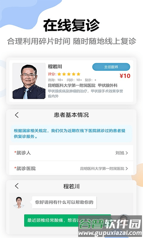The height and width of the screenshot is (238, 143).
Task: Click the doctor avatar in the chat
Action: (19, 203)
